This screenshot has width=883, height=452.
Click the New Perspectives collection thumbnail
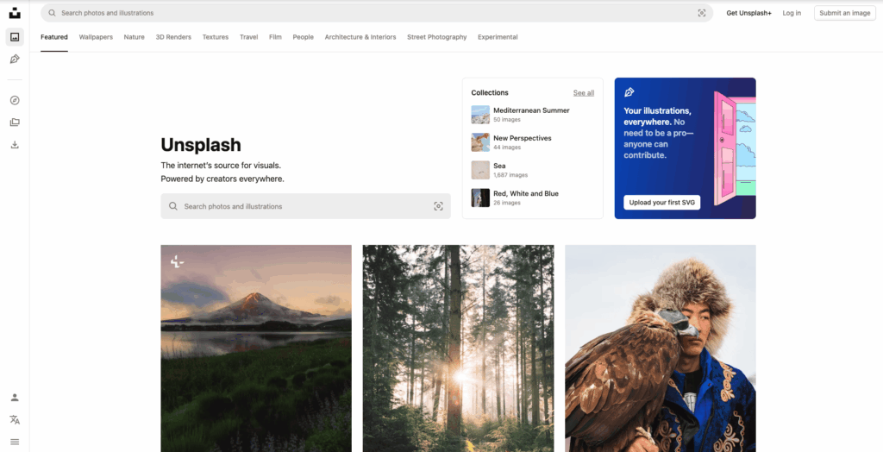click(480, 142)
